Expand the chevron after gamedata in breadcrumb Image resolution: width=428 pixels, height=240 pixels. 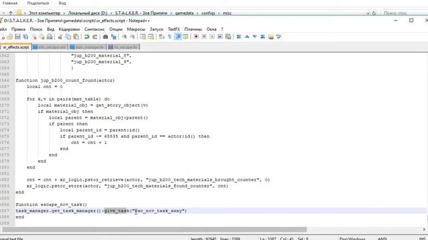click(198, 13)
